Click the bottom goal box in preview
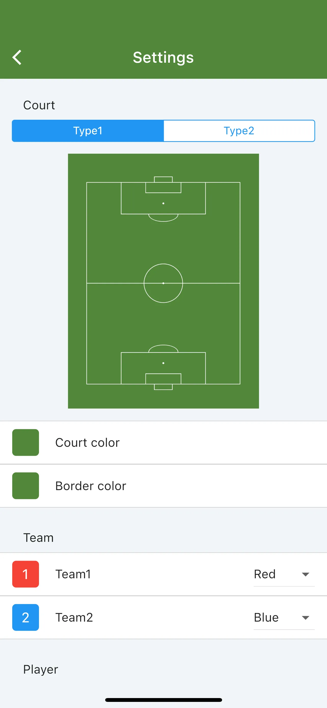This screenshot has height=708, width=327. pyautogui.click(x=163, y=379)
